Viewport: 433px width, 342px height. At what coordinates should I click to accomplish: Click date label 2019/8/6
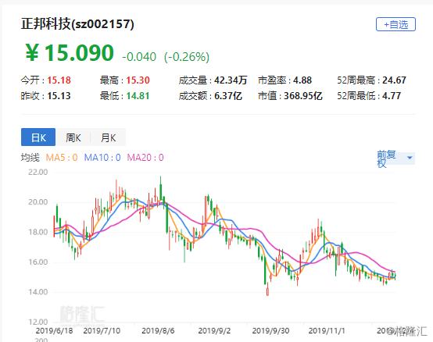(x=158, y=330)
